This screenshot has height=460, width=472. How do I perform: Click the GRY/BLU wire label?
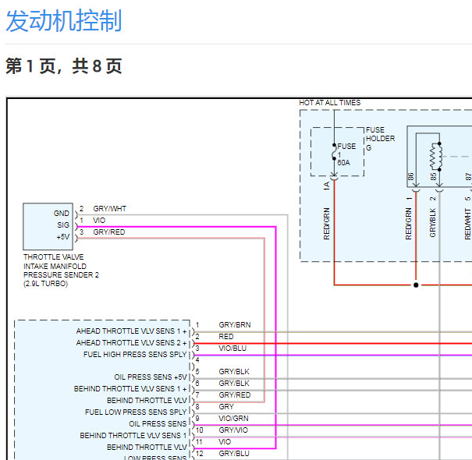234,454
